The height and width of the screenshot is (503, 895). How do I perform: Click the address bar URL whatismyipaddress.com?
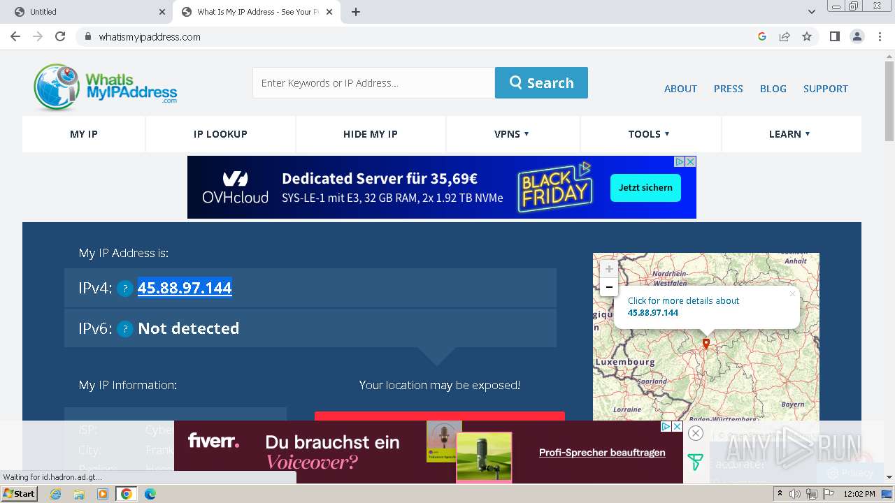150,37
